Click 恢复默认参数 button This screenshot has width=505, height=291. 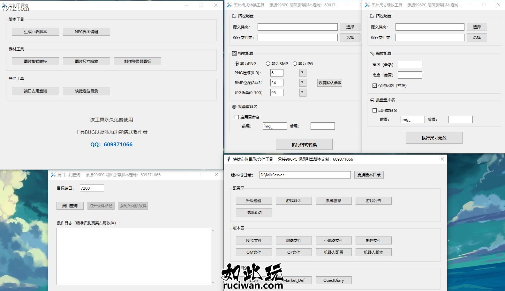(x=330, y=83)
